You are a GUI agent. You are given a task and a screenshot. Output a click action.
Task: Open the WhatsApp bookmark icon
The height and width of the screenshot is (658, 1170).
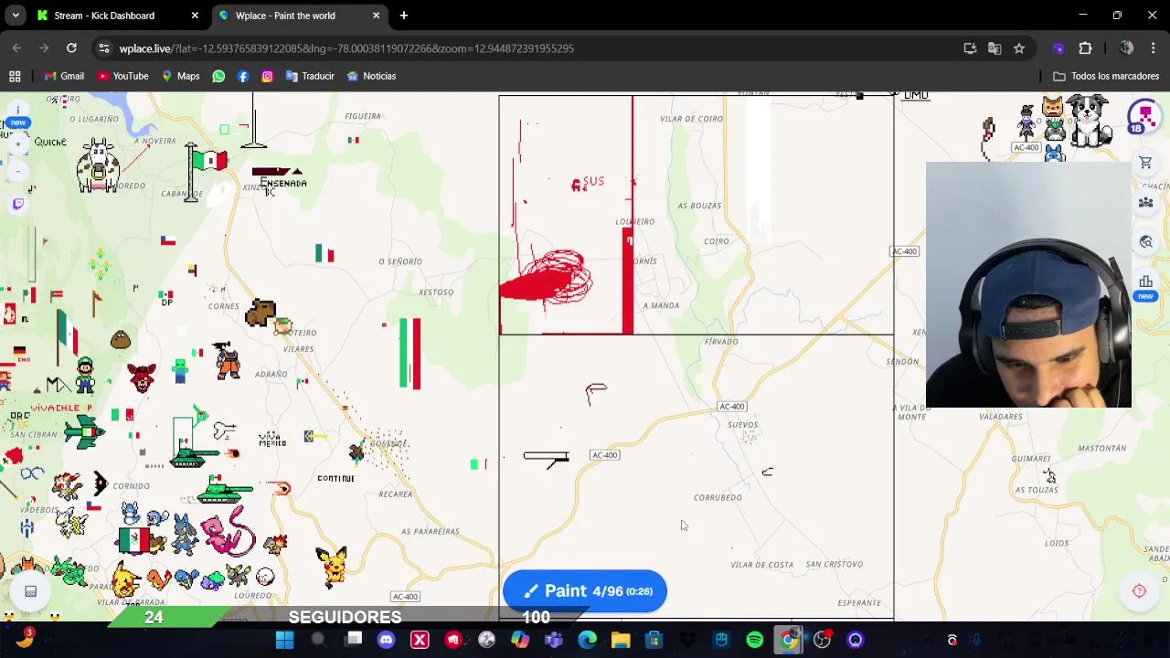click(x=218, y=76)
